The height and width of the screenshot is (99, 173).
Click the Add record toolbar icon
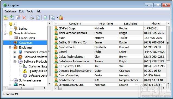(x=12, y=18)
